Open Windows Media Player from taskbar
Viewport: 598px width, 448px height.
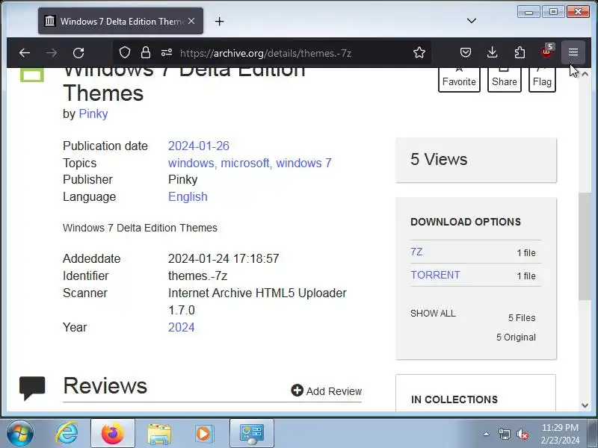pyautogui.click(x=204, y=434)
